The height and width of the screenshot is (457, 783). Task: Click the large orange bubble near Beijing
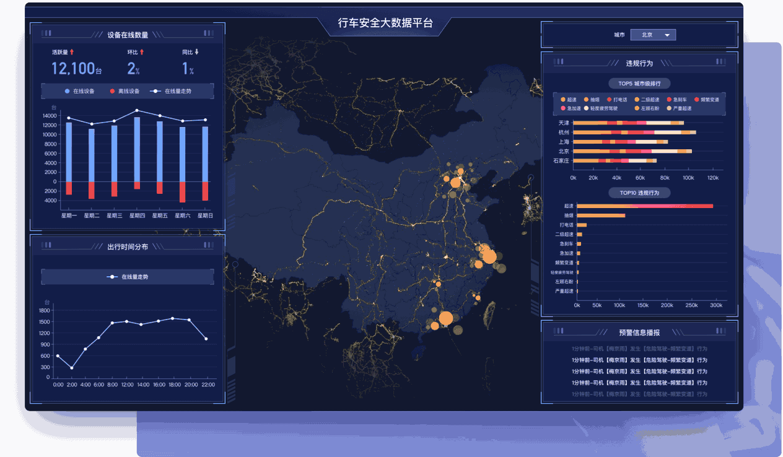(x=455, y=182)
